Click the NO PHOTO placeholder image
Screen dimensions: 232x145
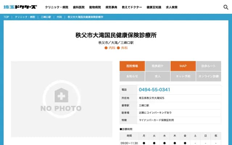[62, 99]
